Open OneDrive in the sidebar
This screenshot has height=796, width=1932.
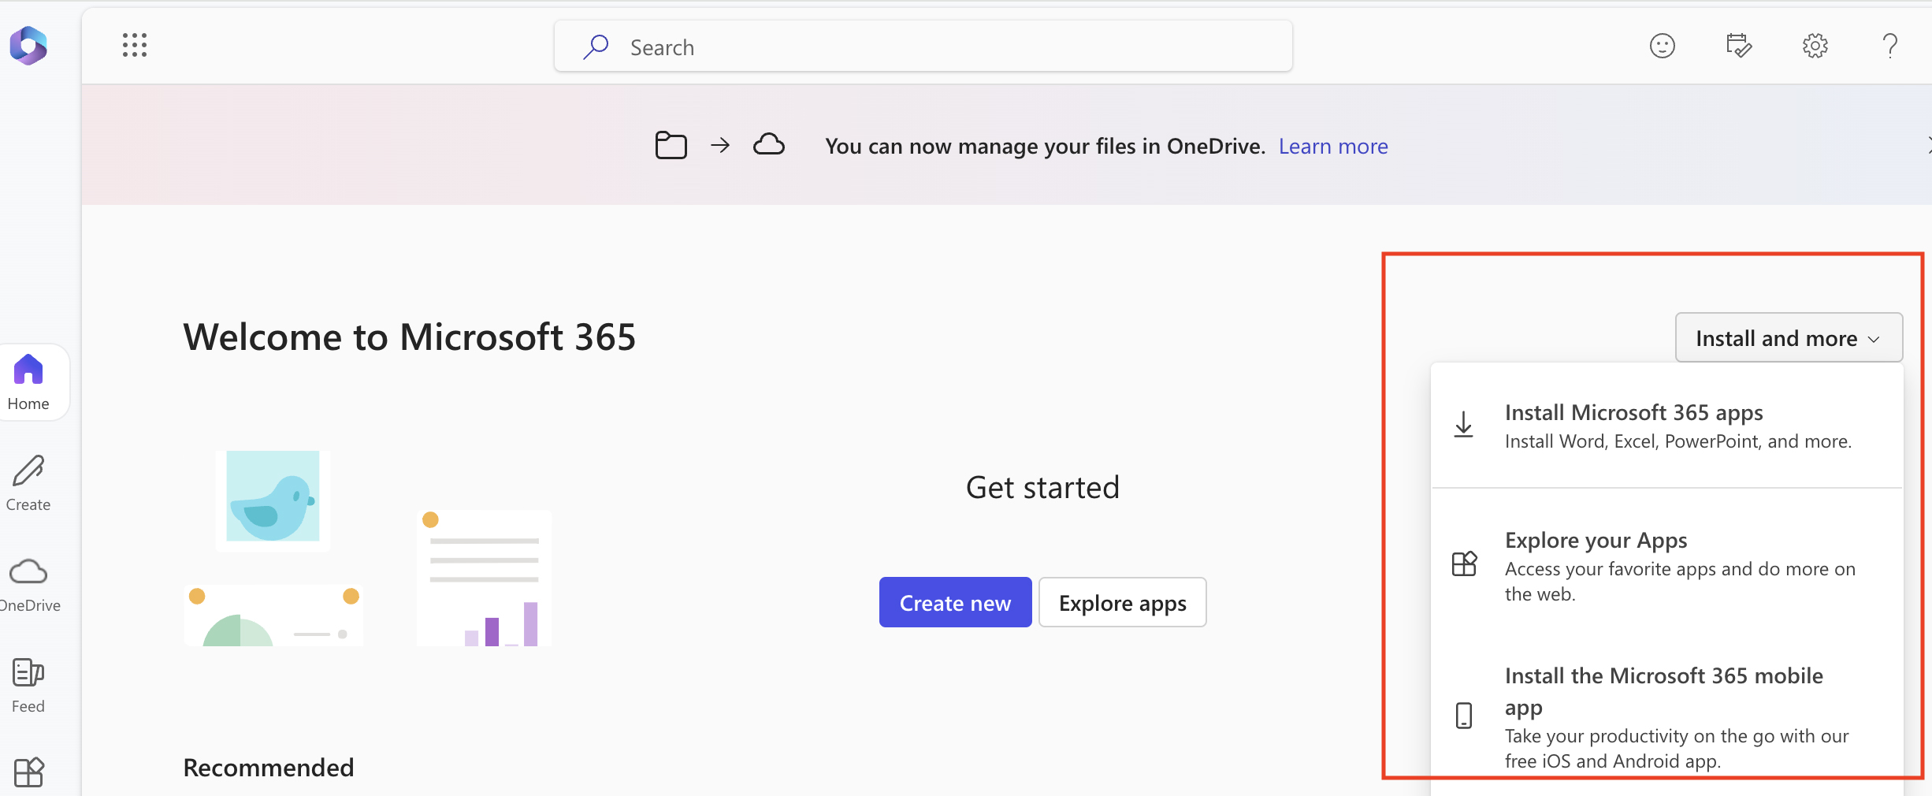tap(29, 584)
